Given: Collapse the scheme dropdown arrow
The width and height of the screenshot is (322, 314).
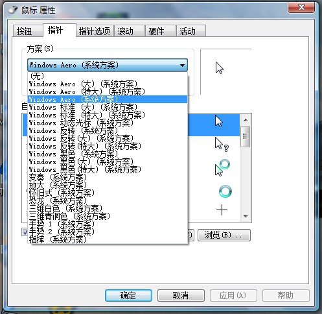Looking at the screenshot, I should (182, 65).
